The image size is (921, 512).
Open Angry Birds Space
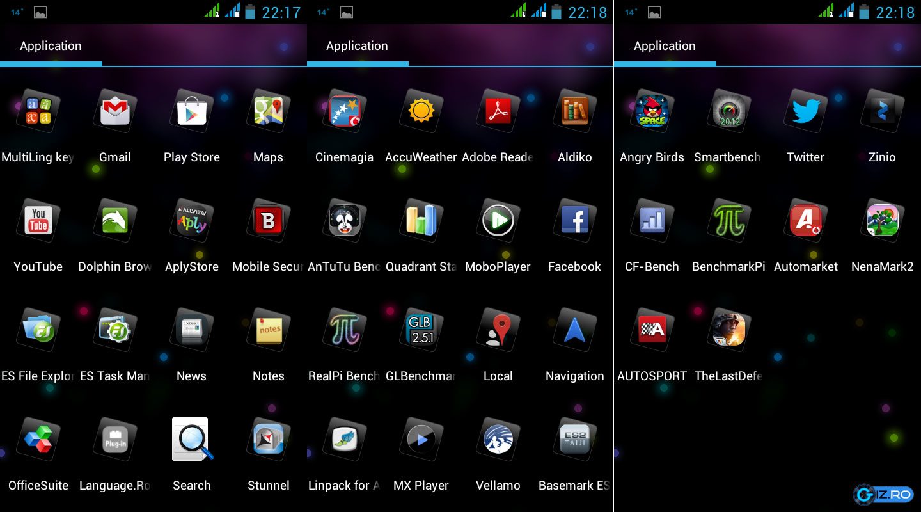point(652,111)
